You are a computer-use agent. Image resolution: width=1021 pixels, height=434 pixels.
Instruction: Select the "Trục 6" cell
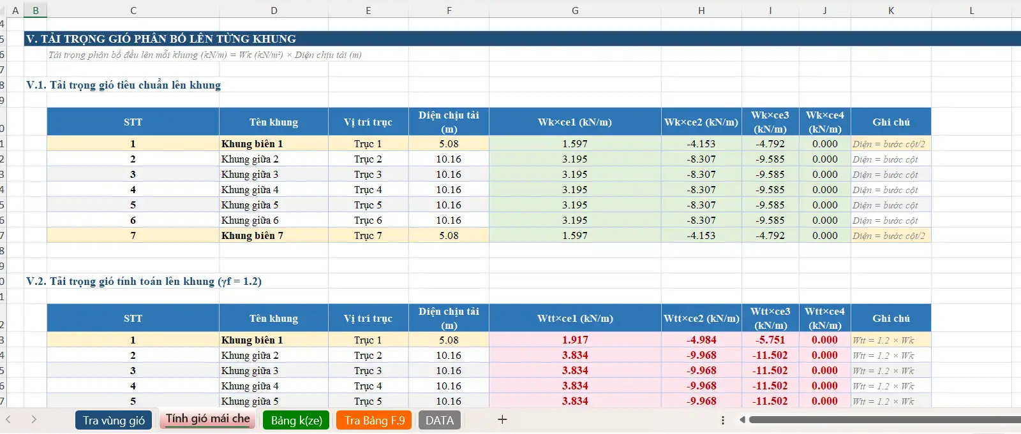point(368,220)
